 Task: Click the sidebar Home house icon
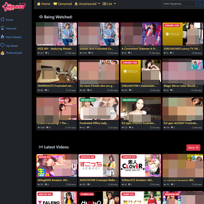click(x=2, y=19)
